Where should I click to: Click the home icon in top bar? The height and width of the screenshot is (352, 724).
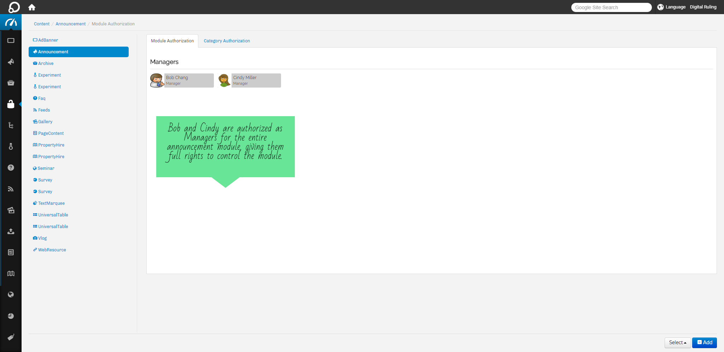point(32,7)
